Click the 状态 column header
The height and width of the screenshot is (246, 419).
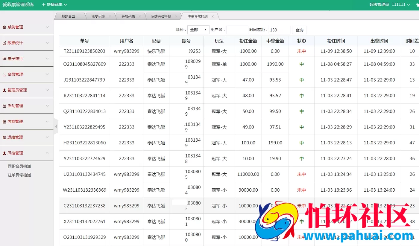(302, 41)
